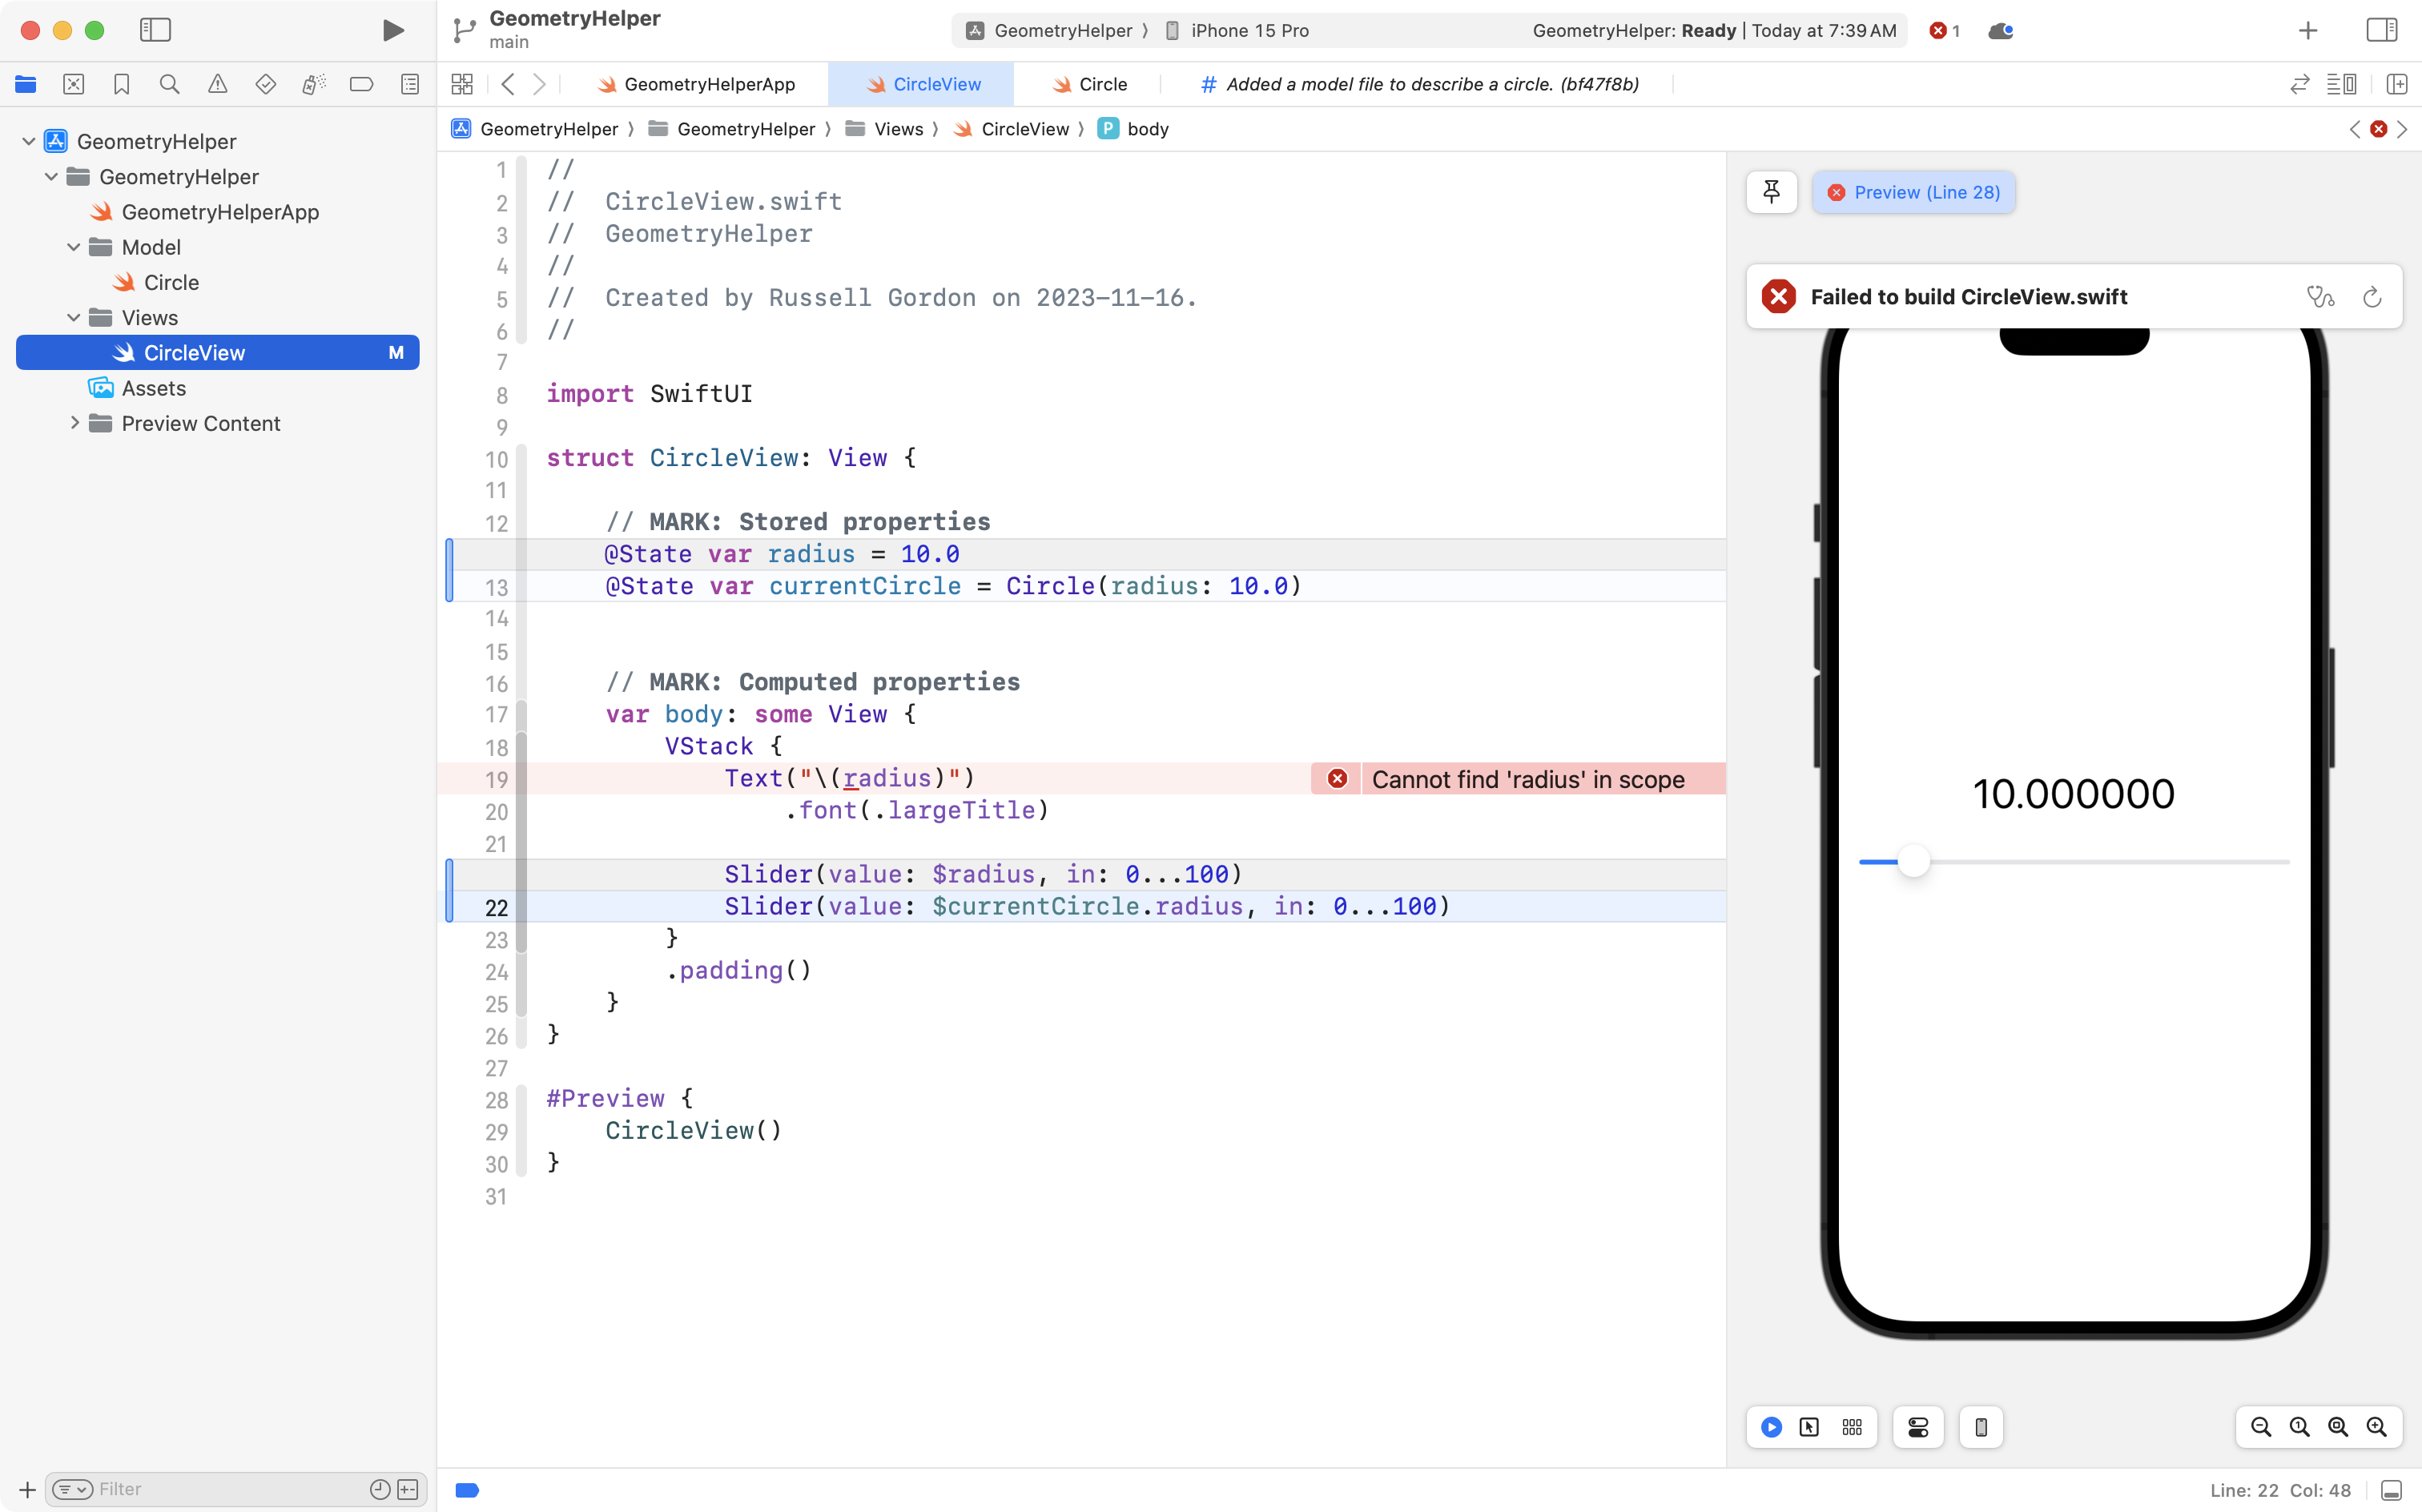
Task: Toggle the navigator sidebar visibility
Action: coord(156,30)
